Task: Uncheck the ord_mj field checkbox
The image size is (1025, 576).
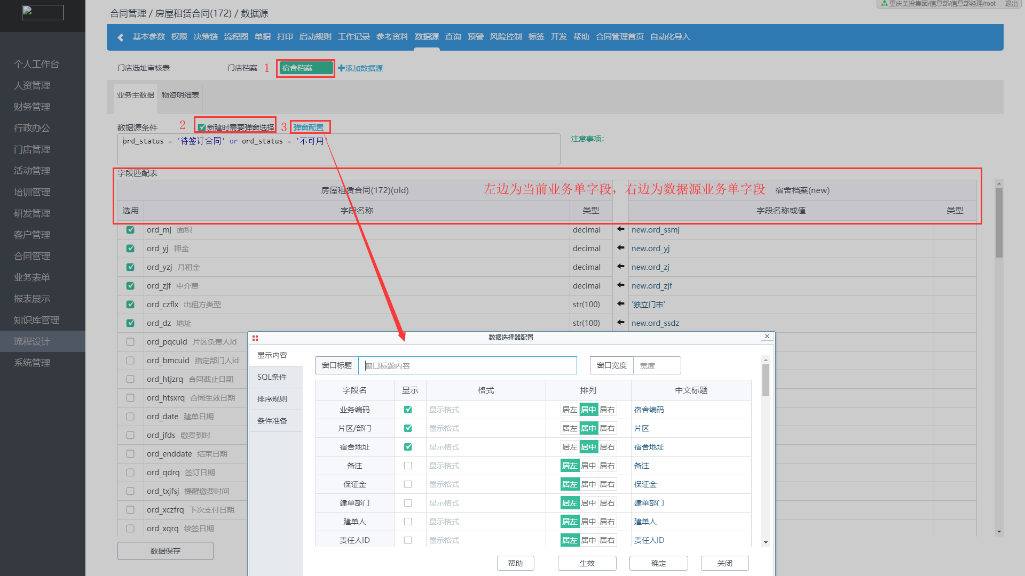Action: (130, 230)
